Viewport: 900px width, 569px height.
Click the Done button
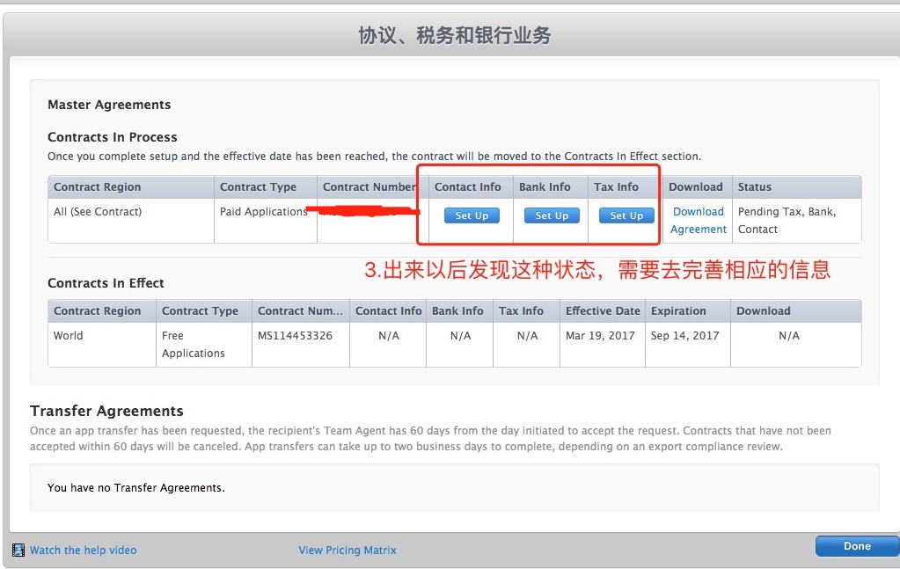coord(856,546)
